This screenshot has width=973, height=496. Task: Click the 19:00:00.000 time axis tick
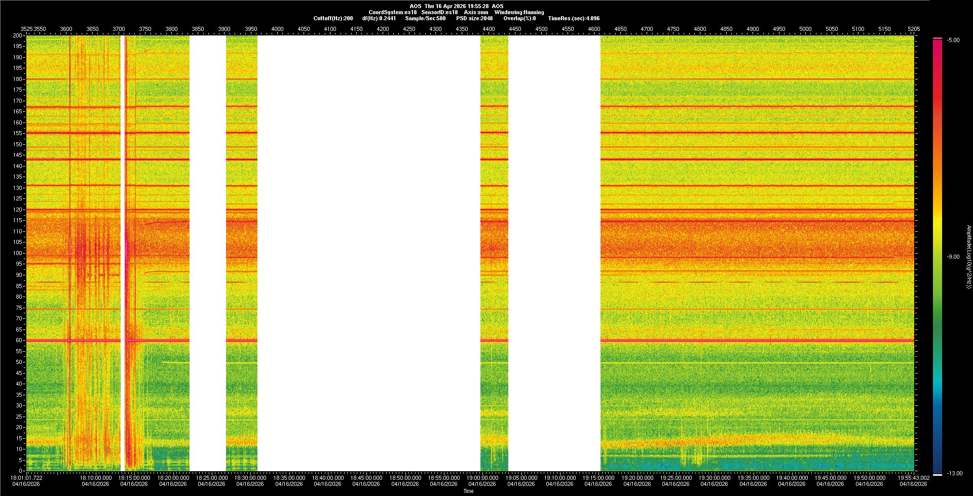click(482, 478)
